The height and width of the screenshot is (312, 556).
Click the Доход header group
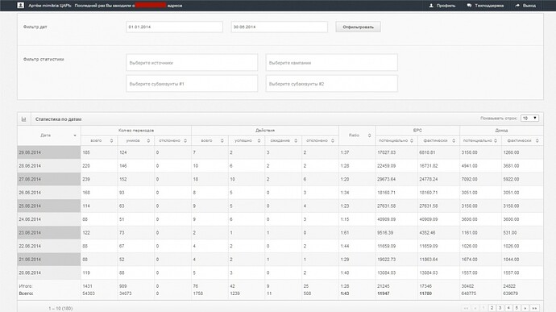click(501, 131)
